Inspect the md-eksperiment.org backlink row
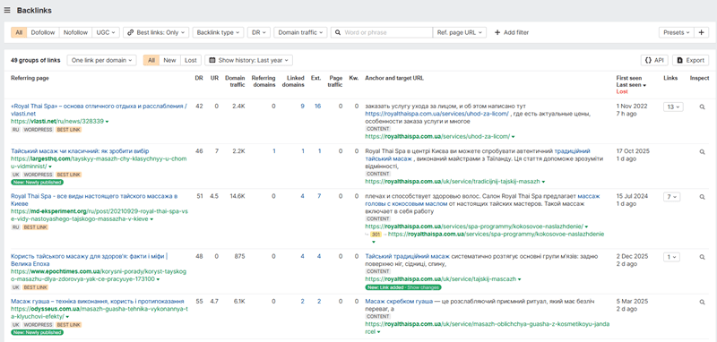Viewport: 717px width, 342px height. 702,197
